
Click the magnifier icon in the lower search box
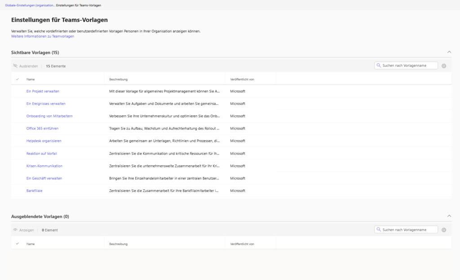pos(380,229)
